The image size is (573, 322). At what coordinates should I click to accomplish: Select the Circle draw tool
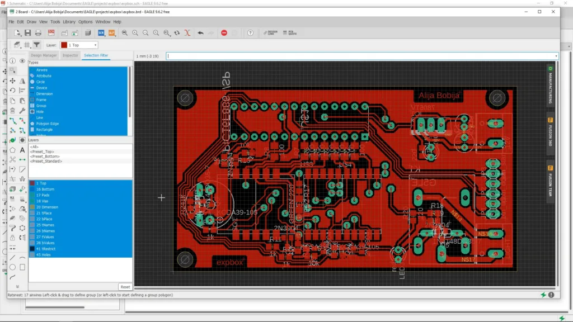(12, 267)
